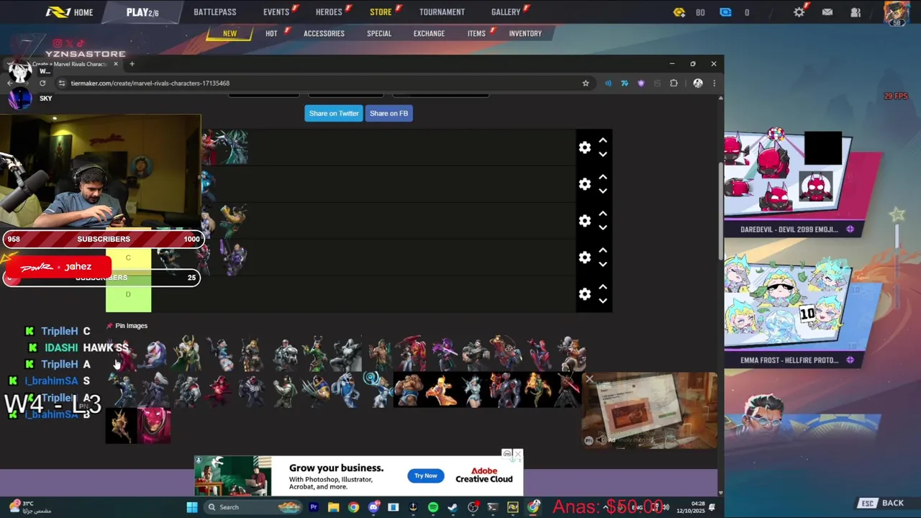Reload the tiermaker page in browser
921x518 pixels.
pos(42,83)
